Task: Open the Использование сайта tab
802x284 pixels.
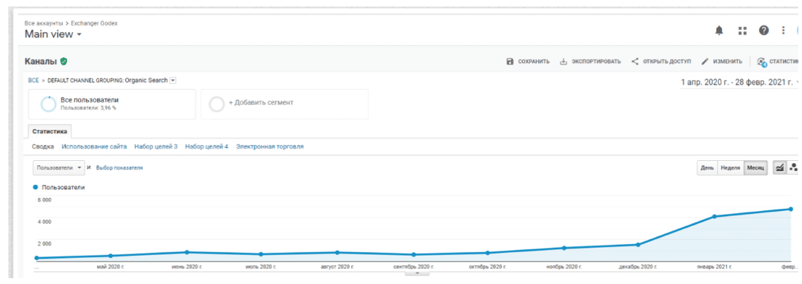Action: [x=94, y=146]
